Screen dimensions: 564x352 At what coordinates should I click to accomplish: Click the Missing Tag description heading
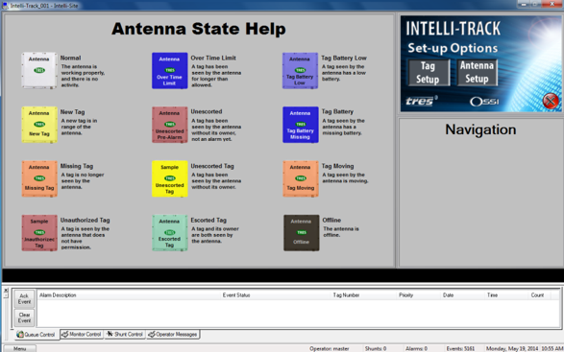point(77,166)
